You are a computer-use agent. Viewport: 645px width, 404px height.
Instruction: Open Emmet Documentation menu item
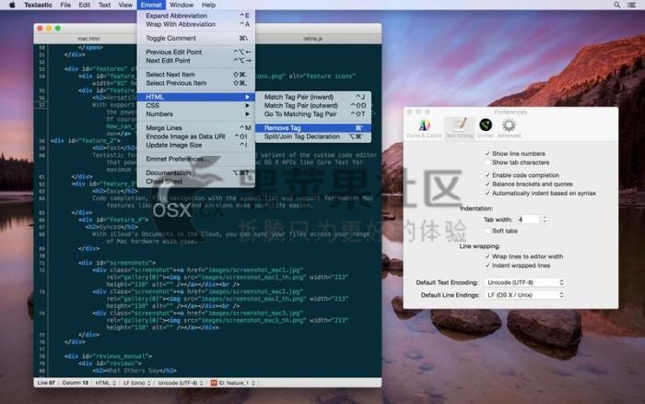[196, 172]
